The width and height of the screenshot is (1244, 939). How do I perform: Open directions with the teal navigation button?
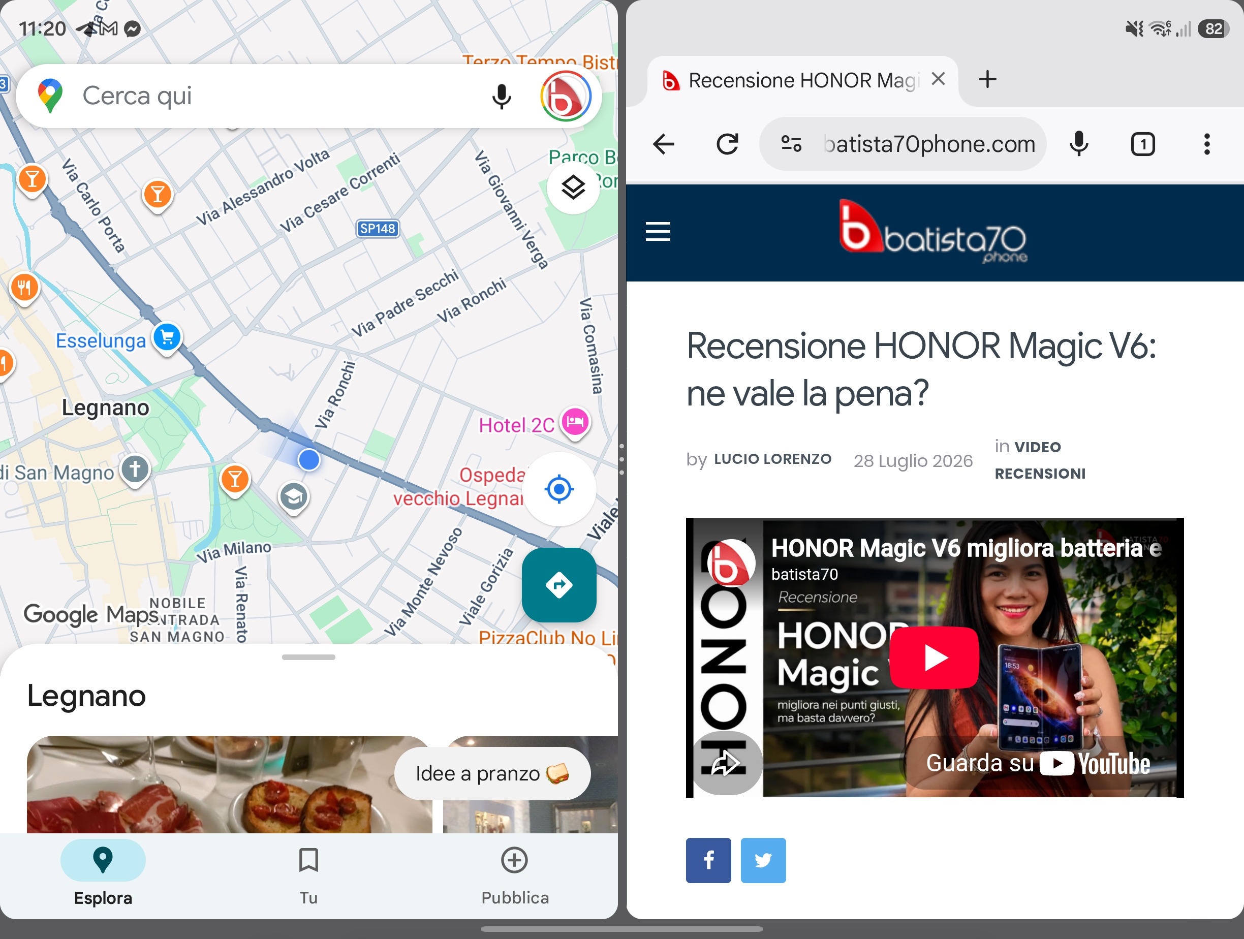(559, 585)
